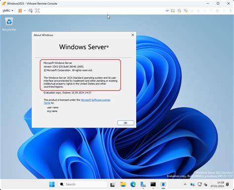Open the VMRC menu dropdown
Viewport: 234px width, 190px height.
point(8,11)
